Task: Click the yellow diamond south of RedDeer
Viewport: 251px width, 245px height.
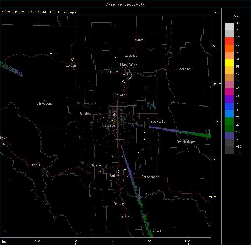Action: tap(124, 82)
